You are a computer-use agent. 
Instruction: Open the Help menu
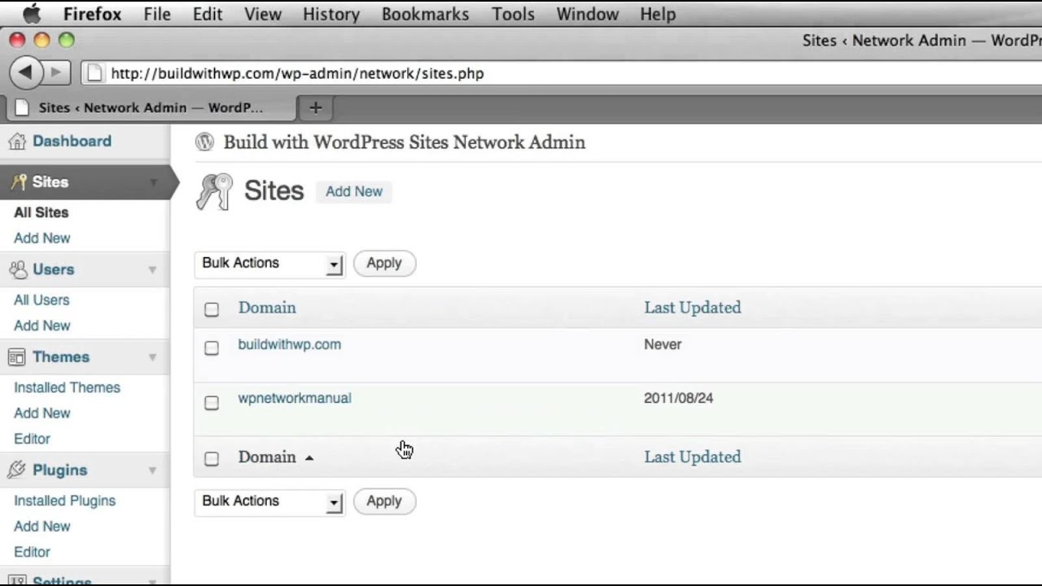658,14
